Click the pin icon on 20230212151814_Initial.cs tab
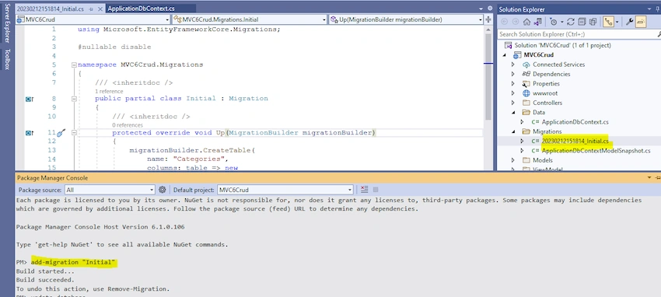The image size is (661, 297). point(91,9)
